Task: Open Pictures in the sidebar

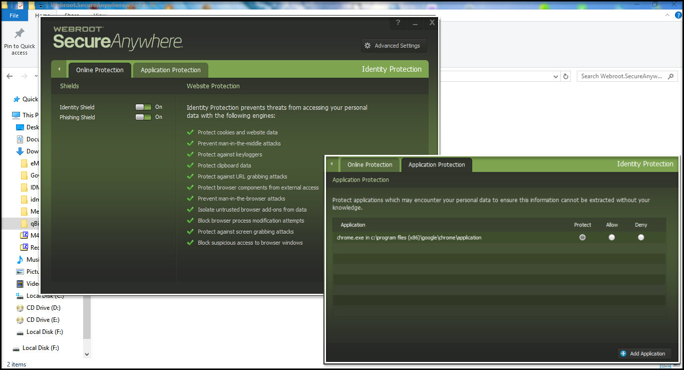Action: (x=28, y=272)
